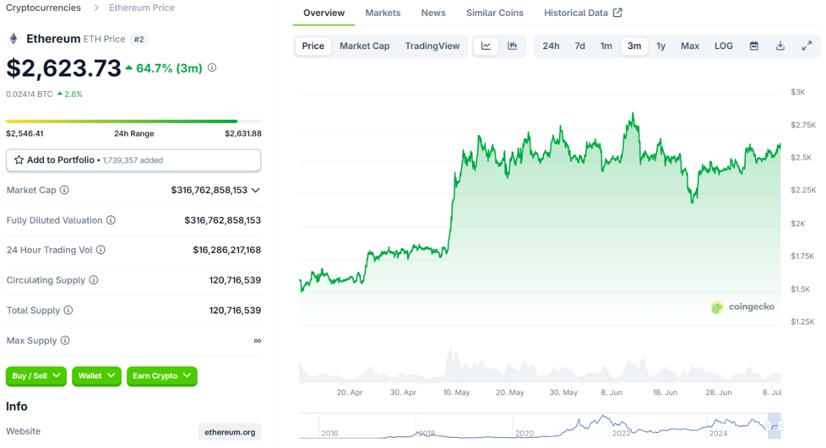Click 2022 on the navigator timeline
This screenshot has width=826, height=448.
pos(621,433)
